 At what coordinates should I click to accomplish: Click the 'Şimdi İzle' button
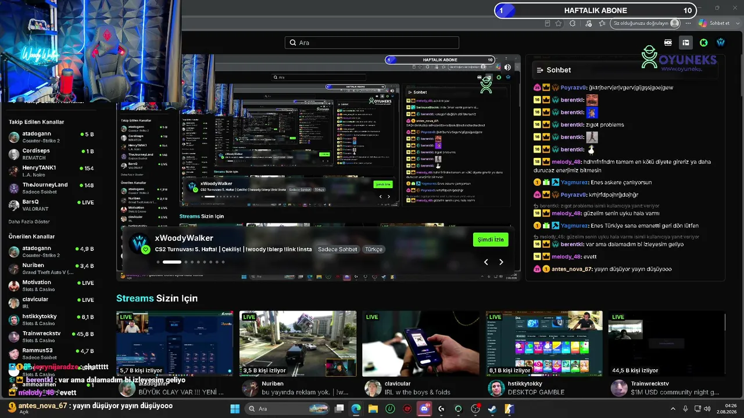point(491,239)
